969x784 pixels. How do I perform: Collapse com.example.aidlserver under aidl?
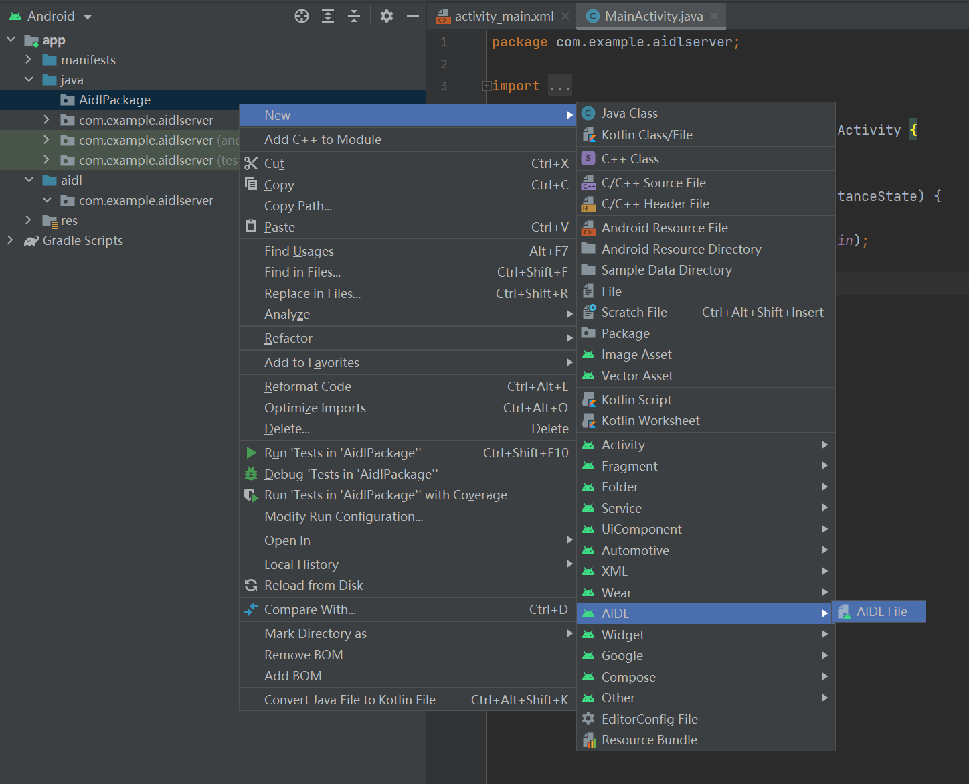click(47, 200)
